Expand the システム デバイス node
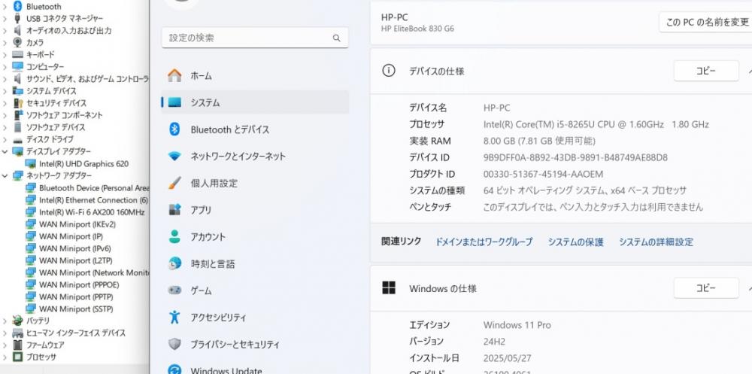This screenshot has width=752, height=374. coord(5,91)
